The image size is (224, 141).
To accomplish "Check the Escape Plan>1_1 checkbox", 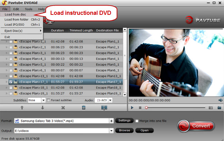I will click(x=11, y=41).
